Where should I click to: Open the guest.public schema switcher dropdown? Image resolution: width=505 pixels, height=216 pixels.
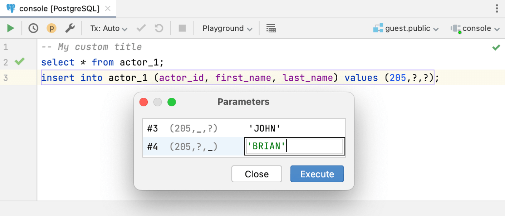pyautogui.click(x=406, y=28)
